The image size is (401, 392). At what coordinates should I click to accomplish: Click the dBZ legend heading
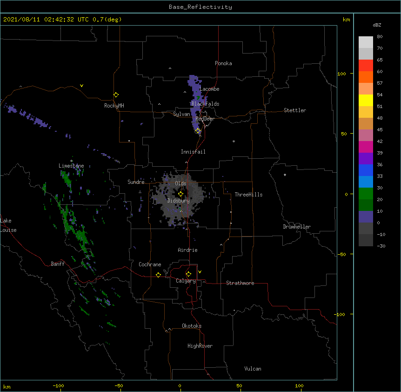(377, 25)
